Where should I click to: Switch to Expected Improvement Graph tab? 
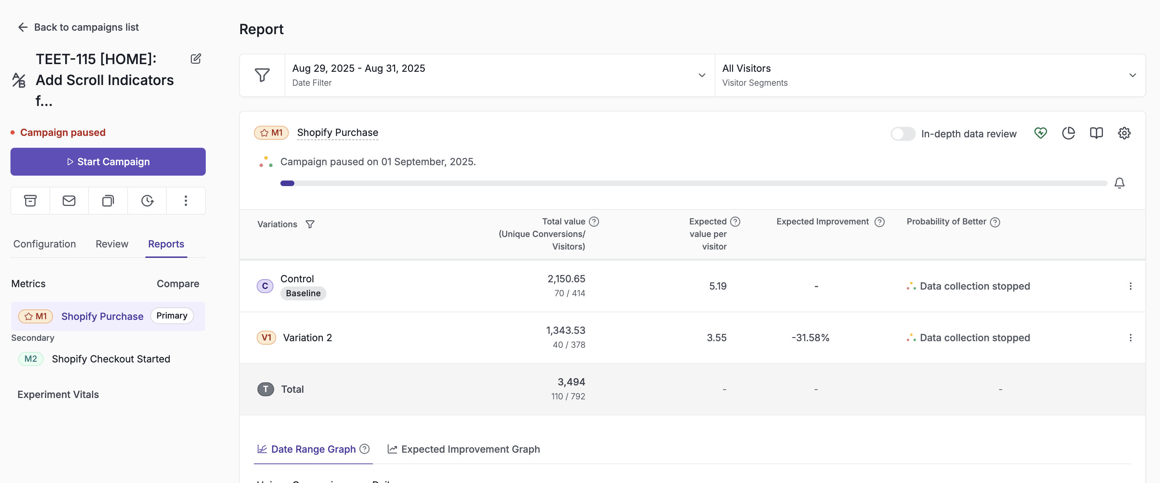(464, 449)
